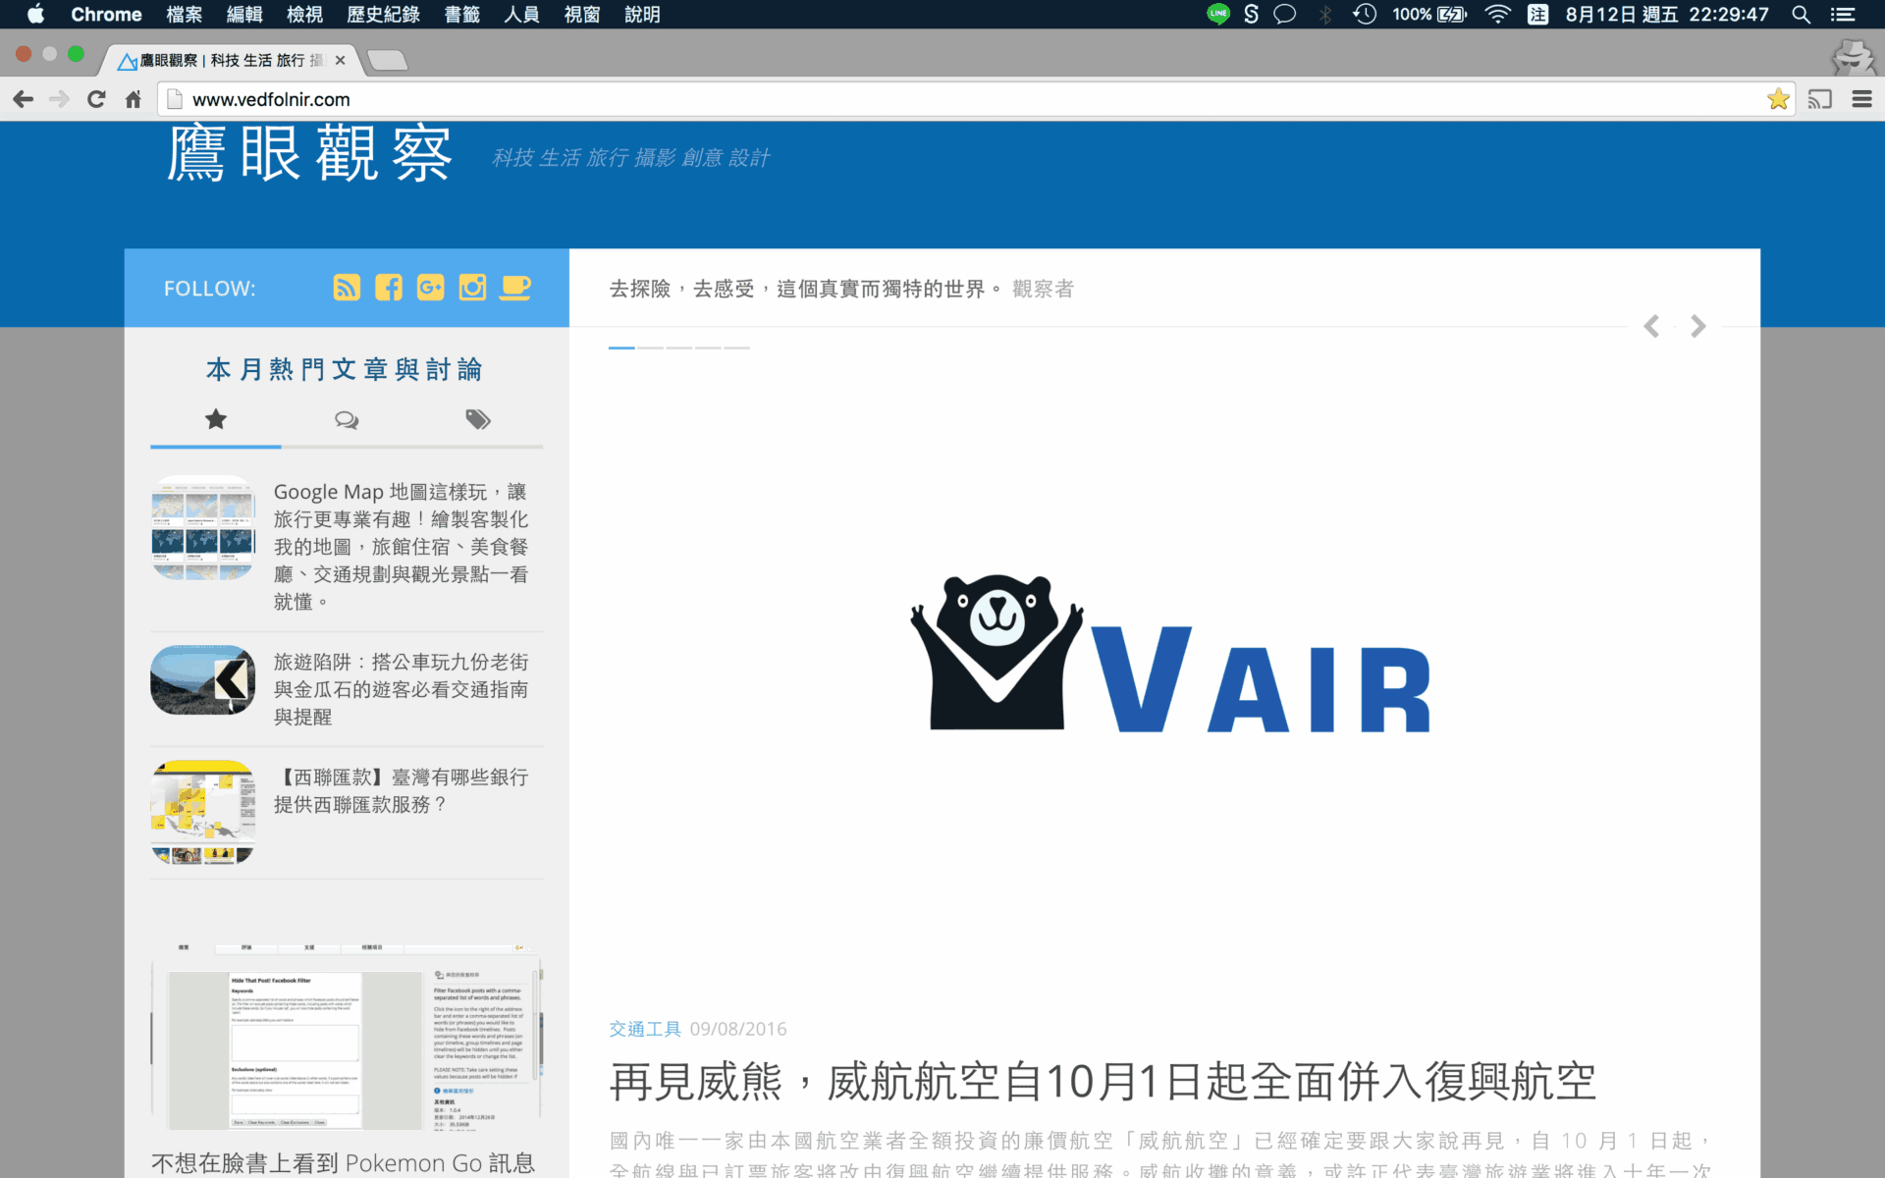Select the star popular posts tab
1885x1178 pixels.
[216, 420]
